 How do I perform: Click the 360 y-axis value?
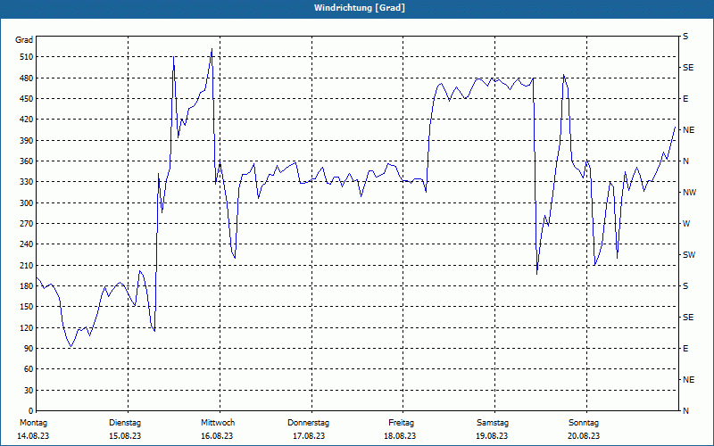click(x=27, y=161)
